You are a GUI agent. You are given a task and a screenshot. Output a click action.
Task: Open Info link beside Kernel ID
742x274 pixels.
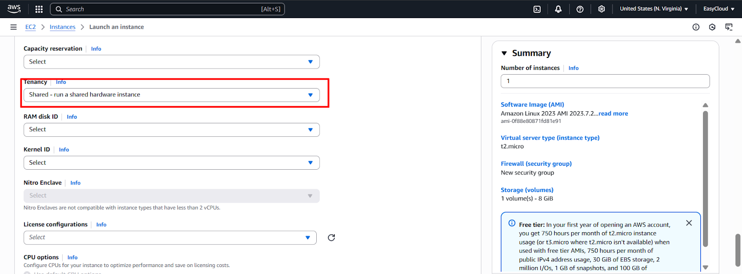[x=64, y=150]
